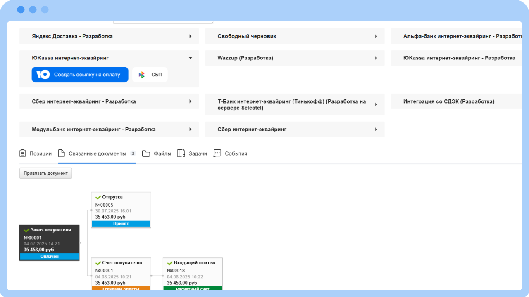529x297 pixels.
Task: Click the green checkmark on Заказ покупателя card
Action: tap(26, 230)
